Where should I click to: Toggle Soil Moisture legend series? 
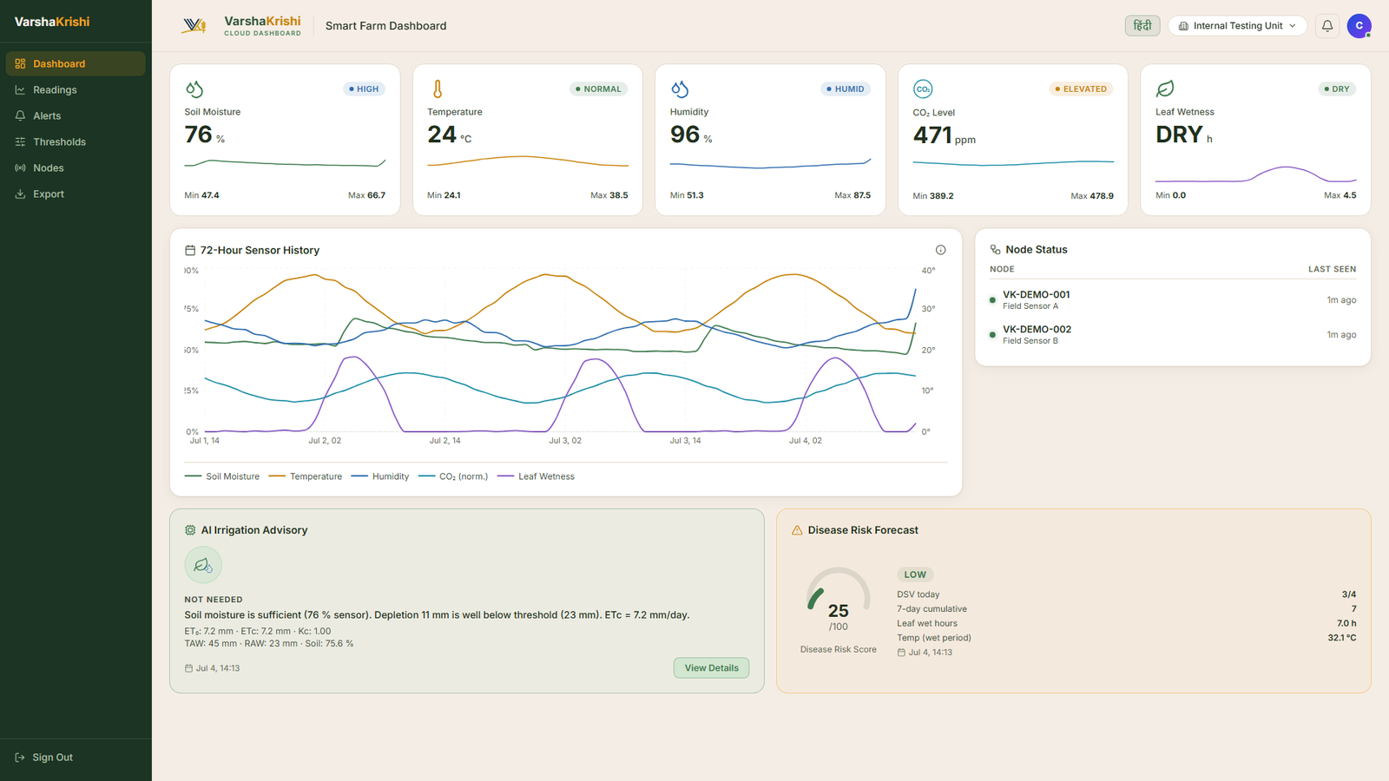pos(222,476)
